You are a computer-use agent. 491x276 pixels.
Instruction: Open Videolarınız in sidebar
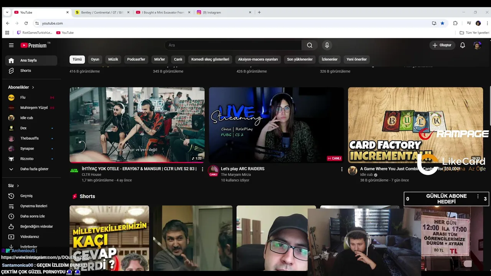tap(31, 237)
